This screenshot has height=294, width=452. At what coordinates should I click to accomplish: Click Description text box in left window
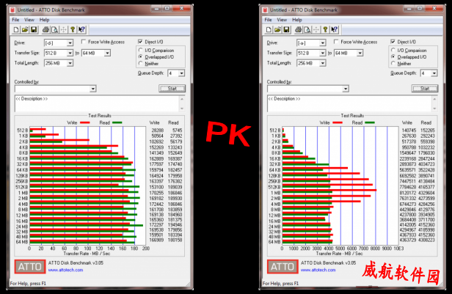point(97,103)
